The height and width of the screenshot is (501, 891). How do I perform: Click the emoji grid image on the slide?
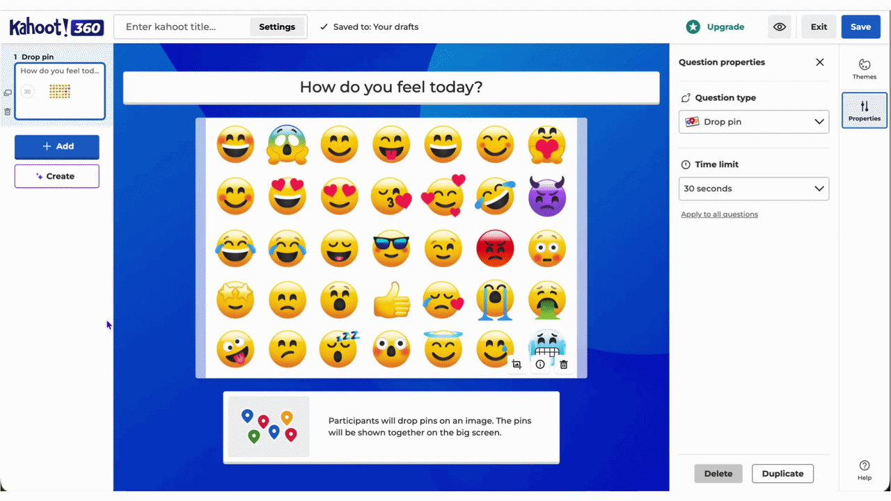point(391,248)
